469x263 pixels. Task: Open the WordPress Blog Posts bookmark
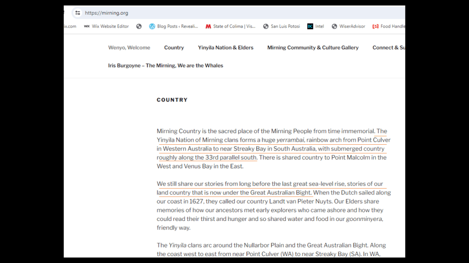[173, 26]
